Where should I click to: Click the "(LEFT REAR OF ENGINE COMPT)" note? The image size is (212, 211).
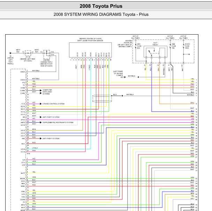tap(118, 73)
